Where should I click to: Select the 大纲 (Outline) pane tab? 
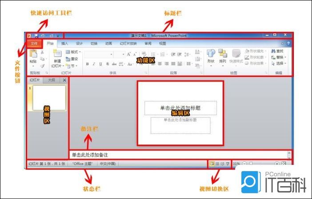[52, 80]
